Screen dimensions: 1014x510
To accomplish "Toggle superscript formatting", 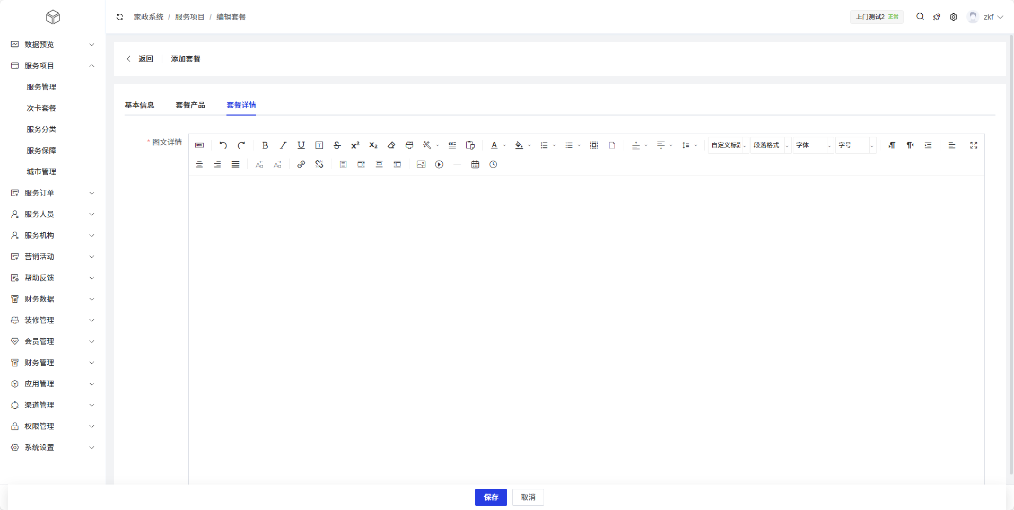I will pos(355,145).
